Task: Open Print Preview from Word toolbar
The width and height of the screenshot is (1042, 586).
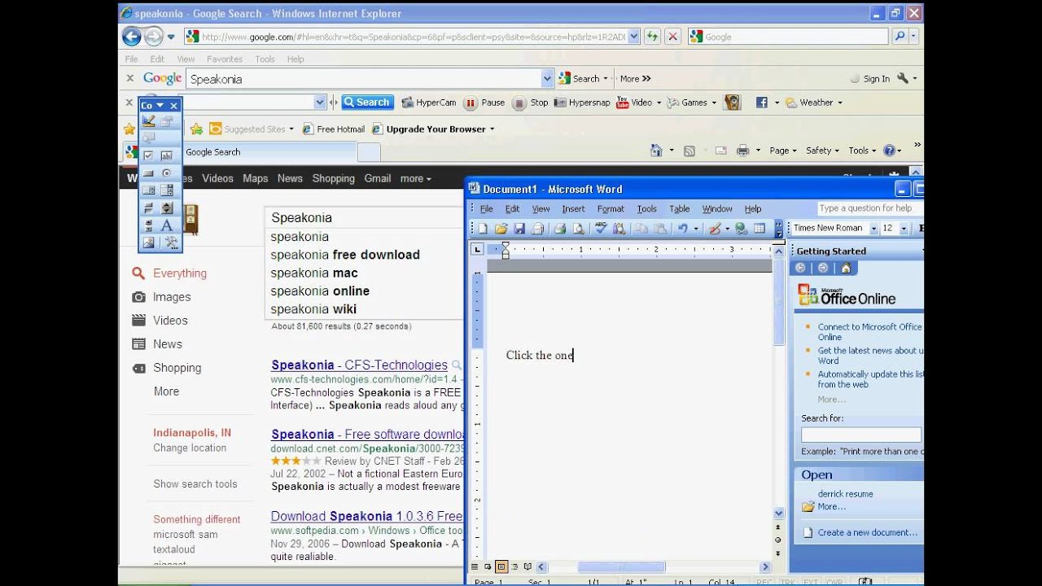Action: (579, 229)
